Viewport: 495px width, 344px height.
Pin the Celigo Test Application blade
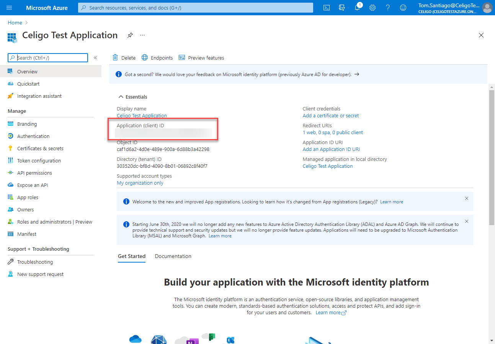(x=130, y=35)
